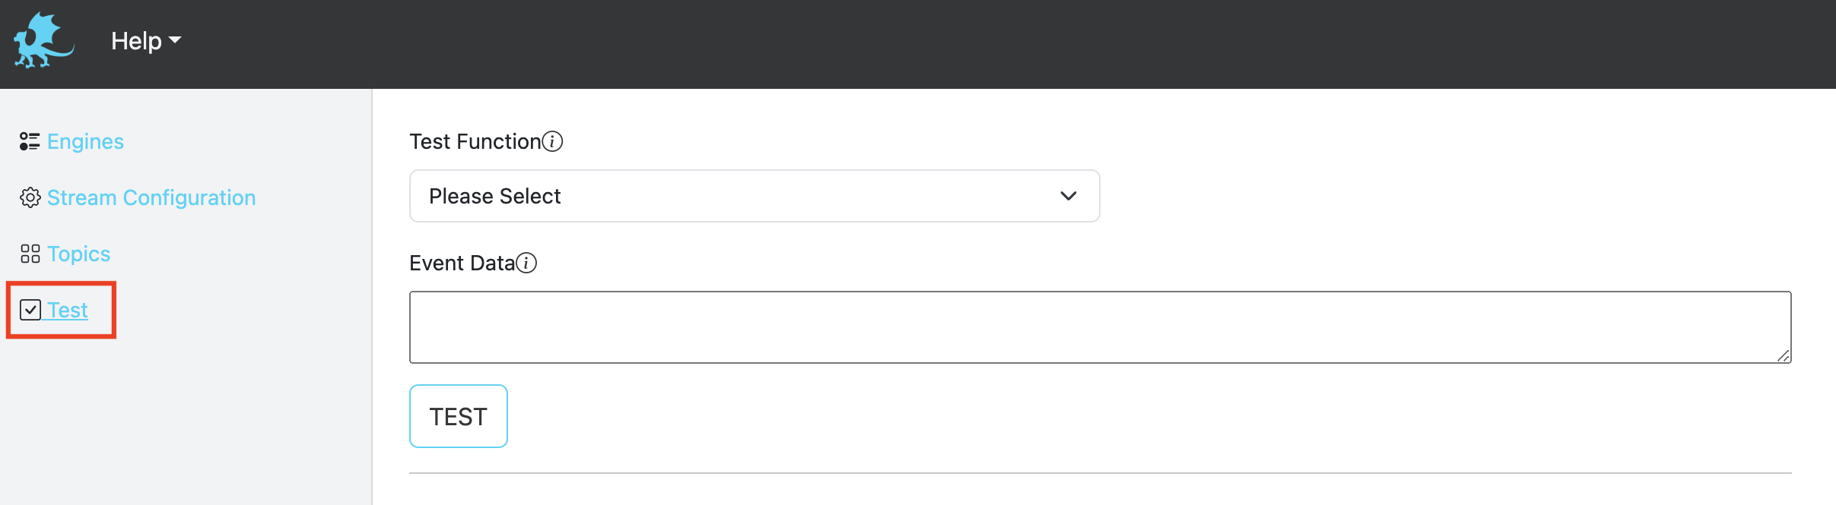Viewport: 1836px width, 505px height.
Task: Click the Event Data label
Action: coord(462,263)
